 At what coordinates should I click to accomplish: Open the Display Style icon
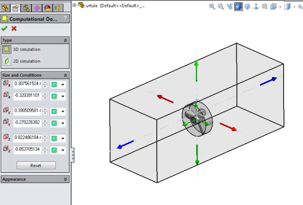pos(265,6)
